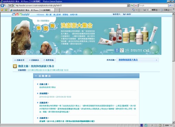Open the 部落格 navigation link
Viewport: 175px width, 127px height.
click(x=65, y=15)
